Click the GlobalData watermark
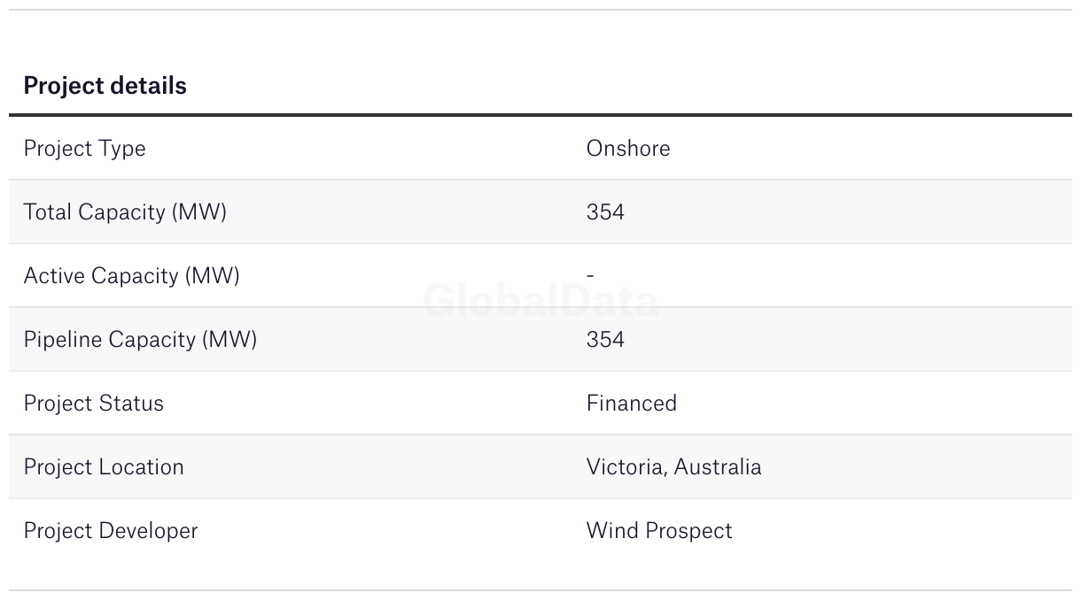Viewport: 1081px width, 600px height. [x=540, y=301]
